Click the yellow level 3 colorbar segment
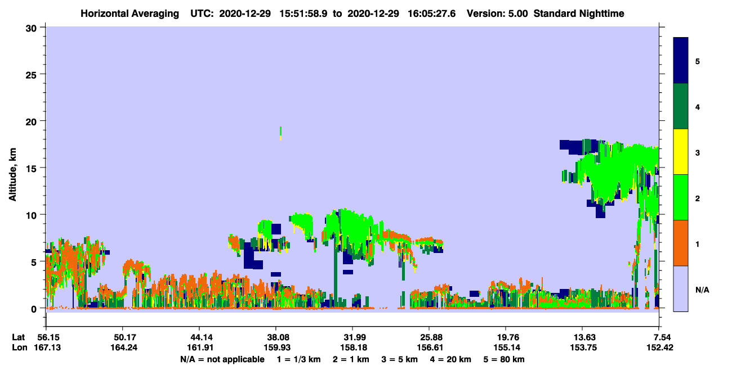 (x=681, y=152)
